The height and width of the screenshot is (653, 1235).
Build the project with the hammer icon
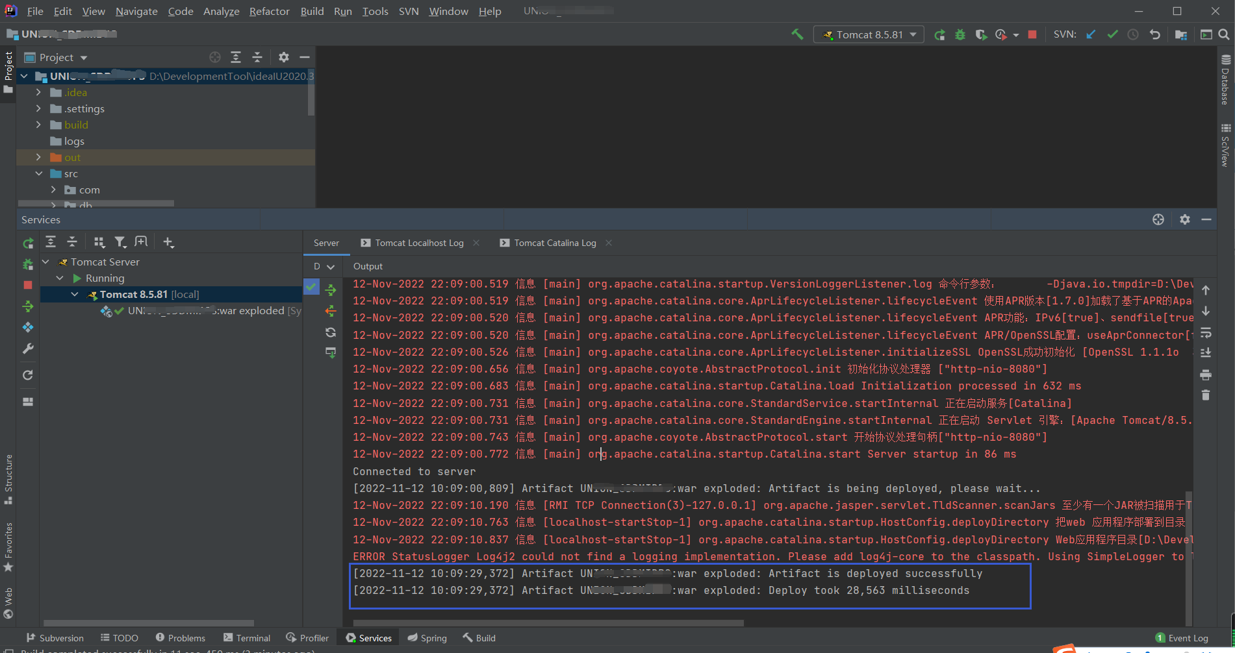[x=797, y=34]
